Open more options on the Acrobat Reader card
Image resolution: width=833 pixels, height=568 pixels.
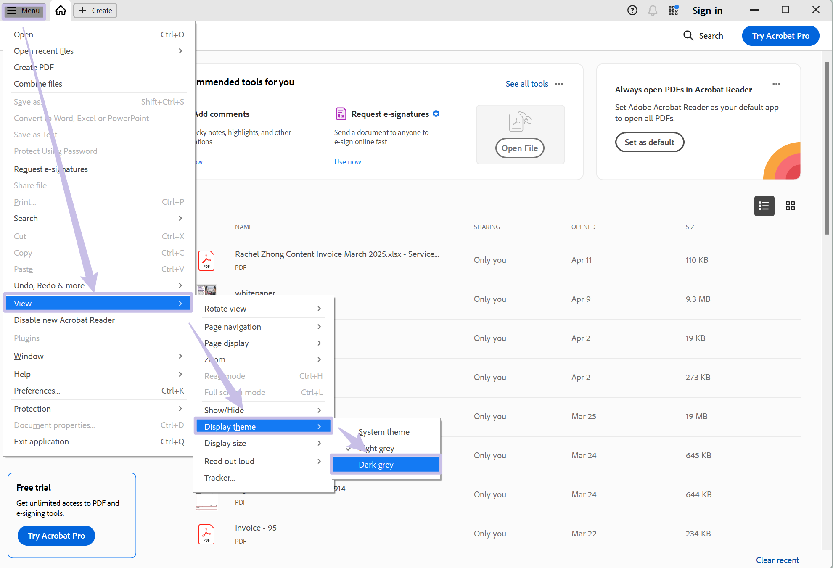tap(776, 84)
